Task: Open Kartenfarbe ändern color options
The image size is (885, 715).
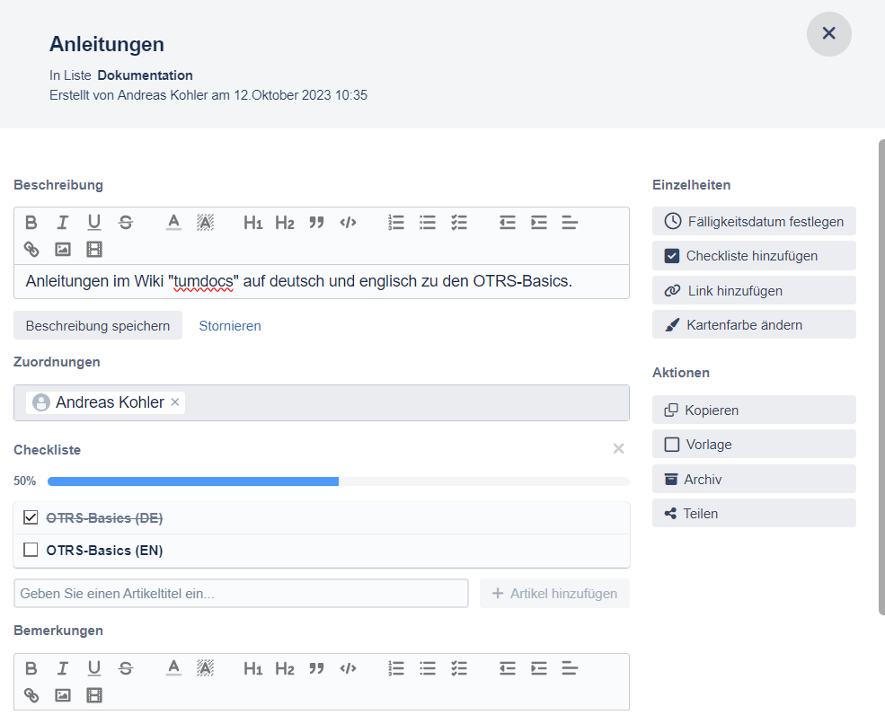Action: [754, 325]
